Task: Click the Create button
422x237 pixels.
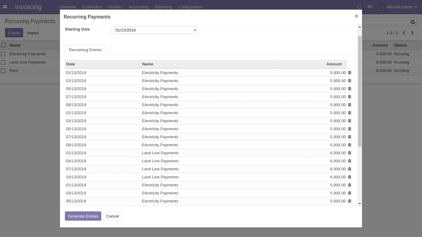Action: pyautogui.click(x=14, y=33)
